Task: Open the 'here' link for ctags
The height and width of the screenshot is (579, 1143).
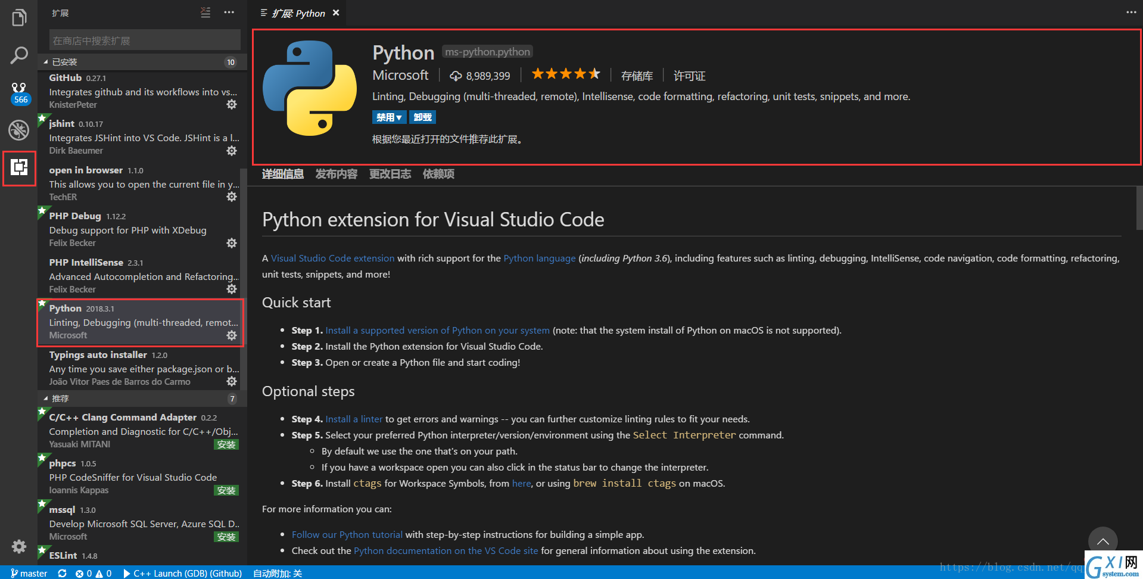Action: [521, 483]
